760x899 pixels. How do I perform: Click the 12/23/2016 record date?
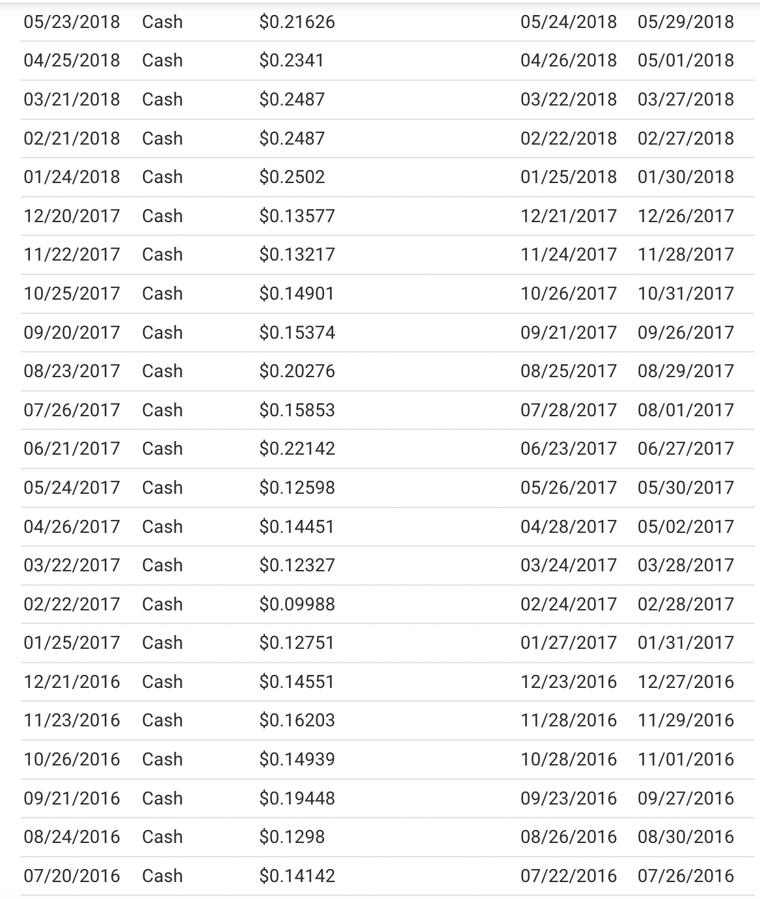tap(568, 682)
